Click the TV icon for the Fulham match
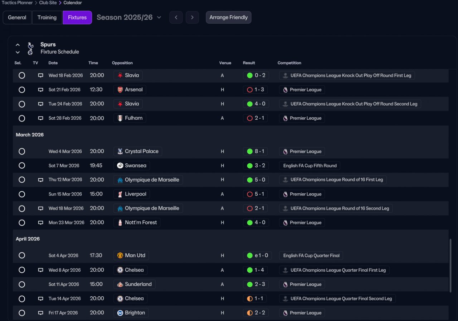 pyautogui.click(x=41, y=118)
